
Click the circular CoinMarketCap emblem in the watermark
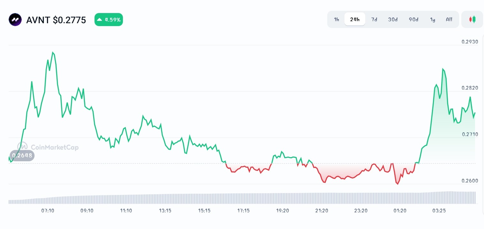point(23,147)
